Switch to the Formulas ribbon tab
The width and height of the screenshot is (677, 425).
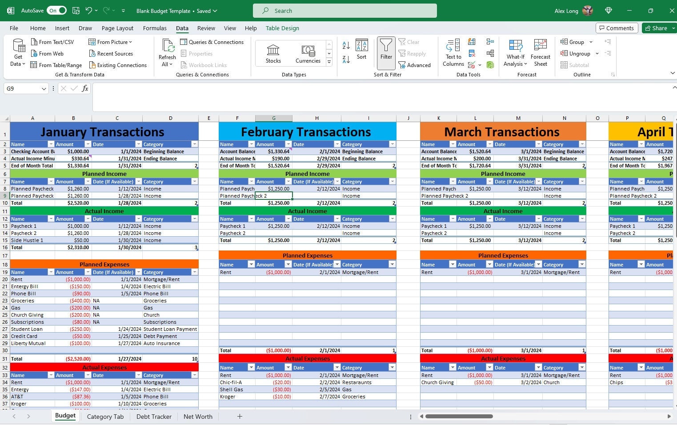point(155,28)
